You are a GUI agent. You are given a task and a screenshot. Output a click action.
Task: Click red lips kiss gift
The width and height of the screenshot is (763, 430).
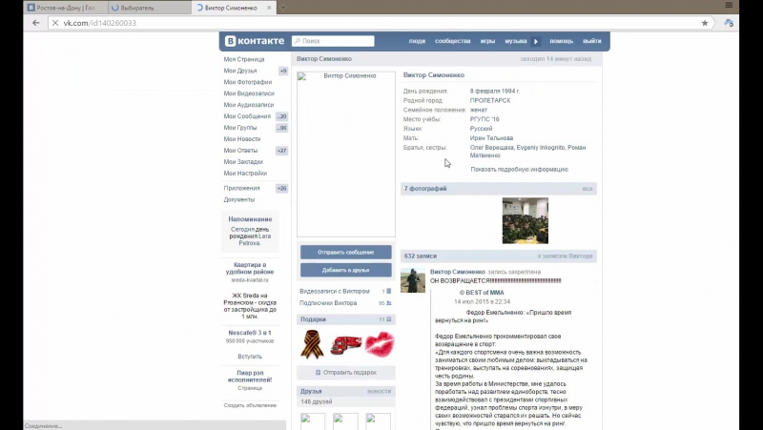379,344
